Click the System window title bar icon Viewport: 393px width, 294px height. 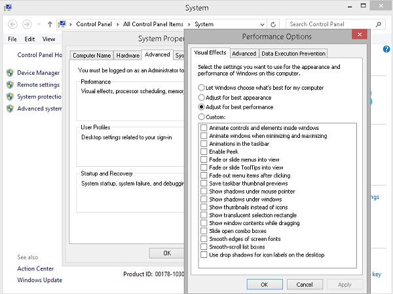[x=7, y=8]
